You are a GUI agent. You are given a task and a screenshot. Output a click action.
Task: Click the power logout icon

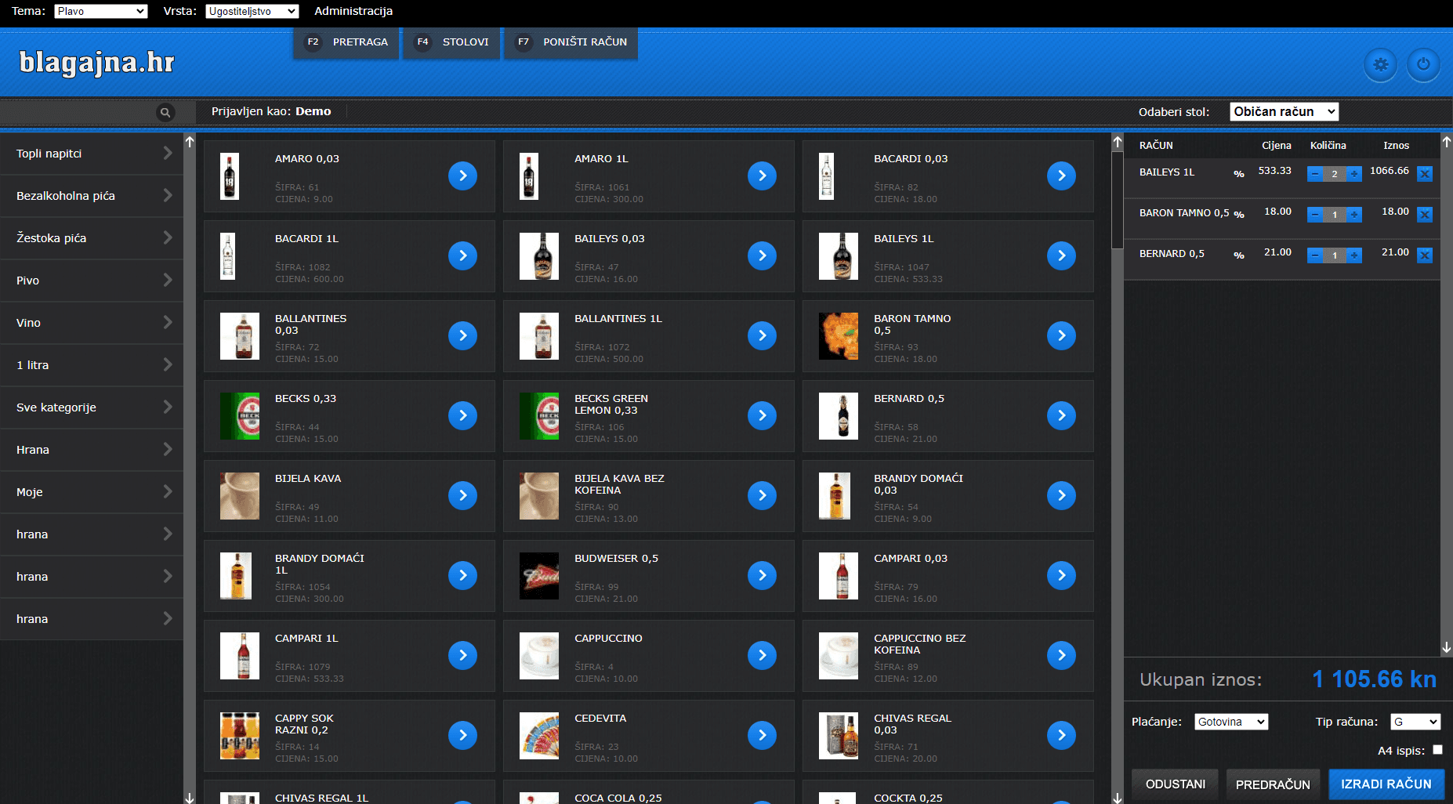(1423, 64)
